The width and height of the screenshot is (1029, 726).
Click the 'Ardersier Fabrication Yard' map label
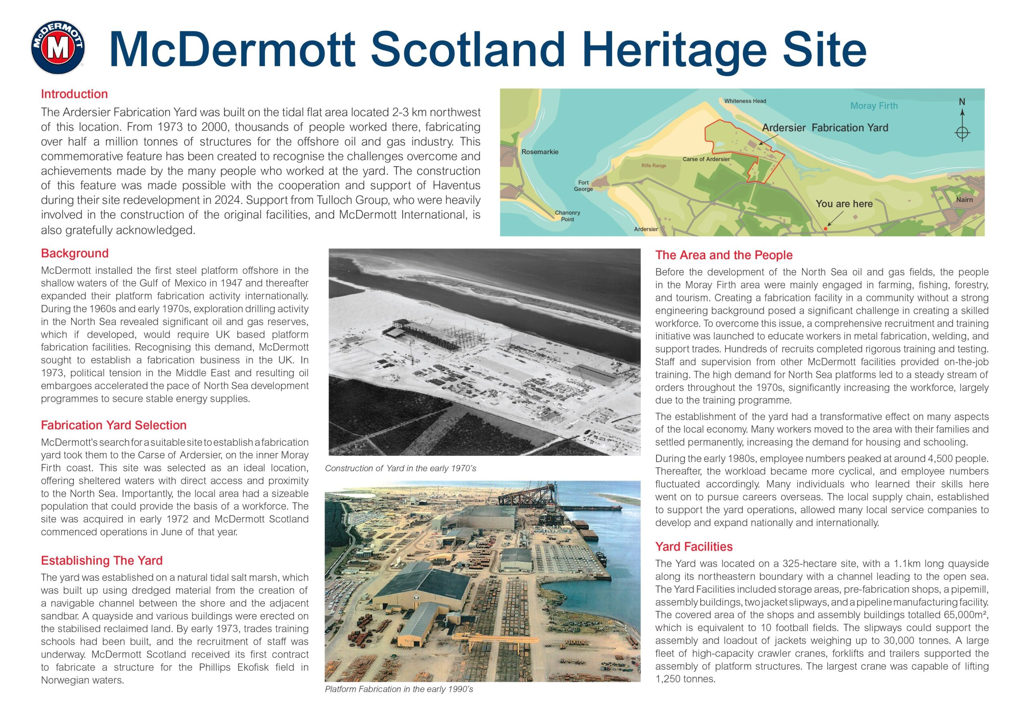click(825, 128)
